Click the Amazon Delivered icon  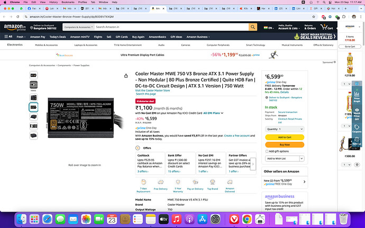(230, 182)
